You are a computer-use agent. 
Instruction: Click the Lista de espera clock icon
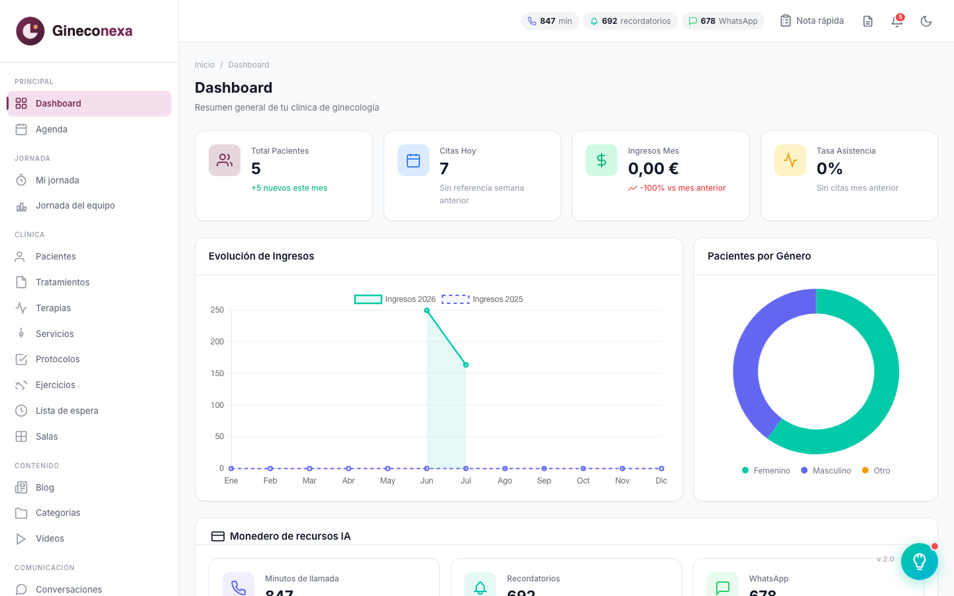pos(21,411)
